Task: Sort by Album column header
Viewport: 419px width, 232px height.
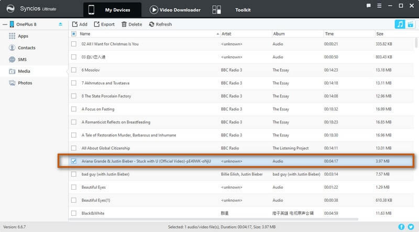Action: coord(297,34)
